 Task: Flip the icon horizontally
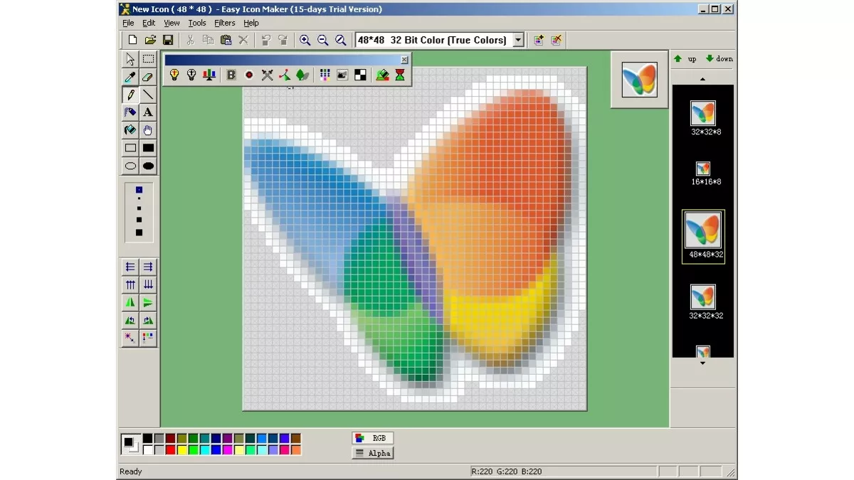point(130,302)
